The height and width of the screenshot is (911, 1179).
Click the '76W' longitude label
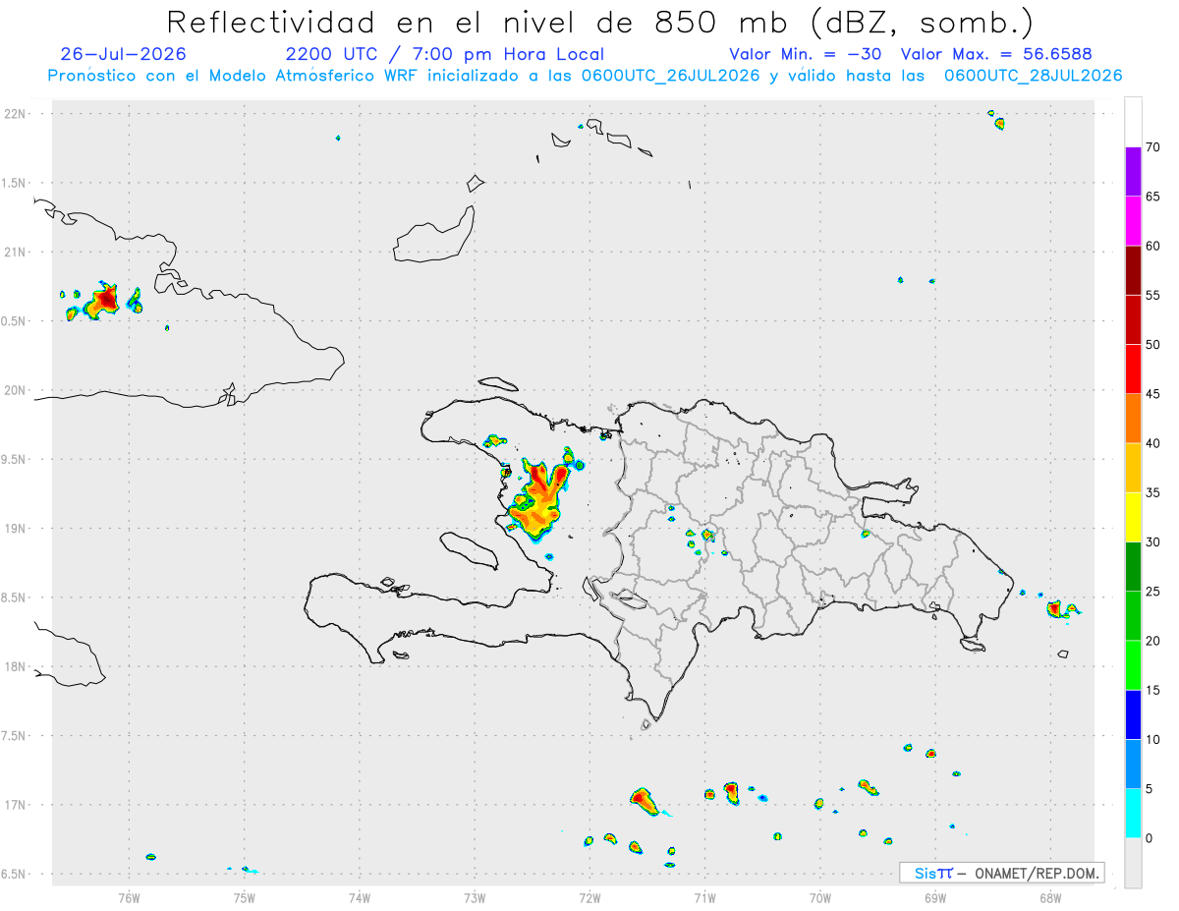pyautogui.click(x=129, y=897)
